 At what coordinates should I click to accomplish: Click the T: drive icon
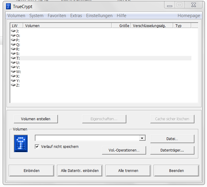pyautogui.click(x=13, y=58)
